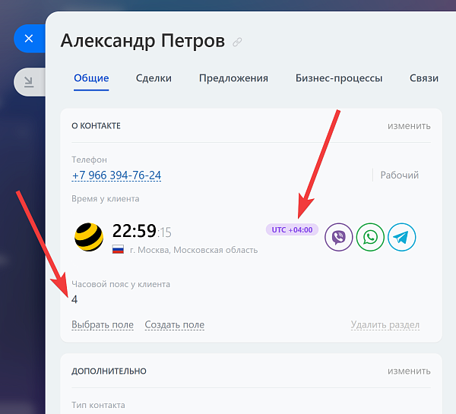Click the Удалить раздел link

tap(385, 324)
